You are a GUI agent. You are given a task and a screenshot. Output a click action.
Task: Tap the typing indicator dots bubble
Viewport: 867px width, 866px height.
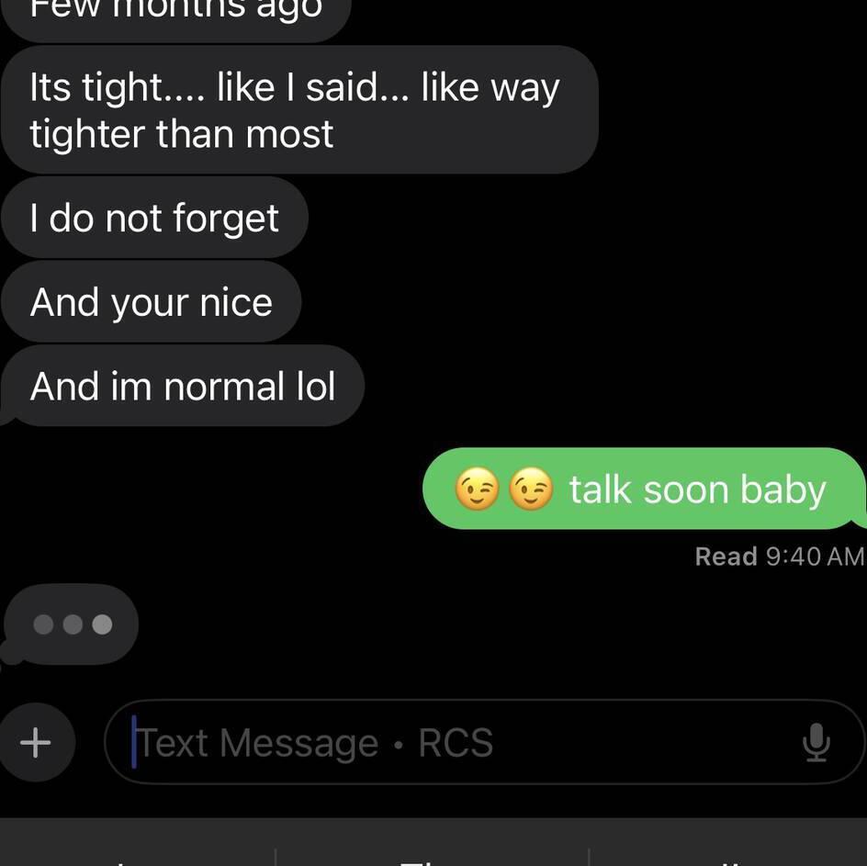pos(72,624)
